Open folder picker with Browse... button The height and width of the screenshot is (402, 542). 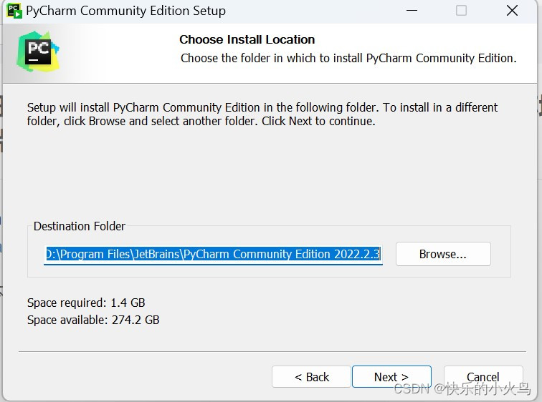(x=443, y=254)
